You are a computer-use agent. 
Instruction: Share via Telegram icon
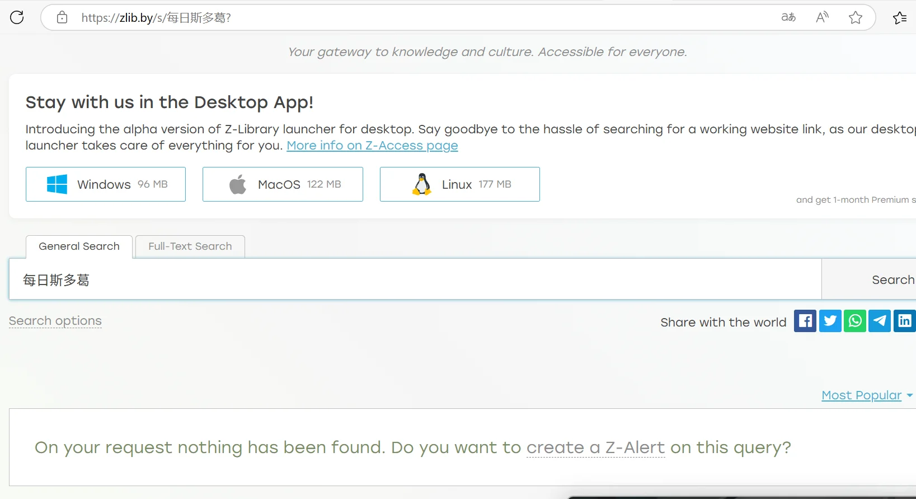(x=880, y=321)
